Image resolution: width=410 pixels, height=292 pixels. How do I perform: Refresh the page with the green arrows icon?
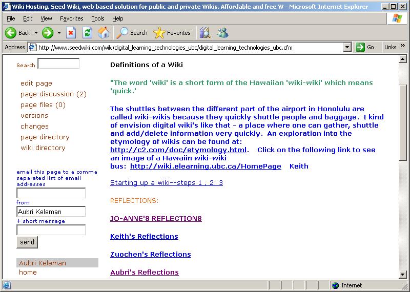(87, 33)
